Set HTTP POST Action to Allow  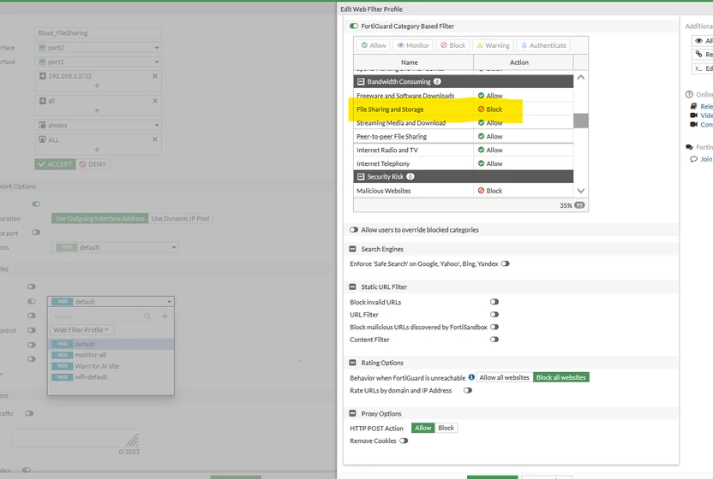tap(422, 429)
